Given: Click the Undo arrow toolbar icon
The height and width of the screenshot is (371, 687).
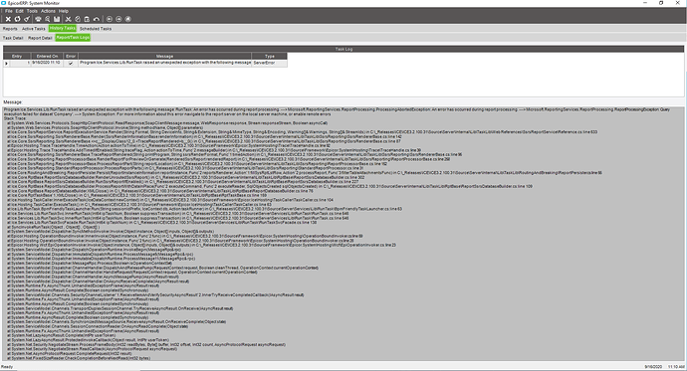Looking at the screenshot, I should [x=97, y=19].
